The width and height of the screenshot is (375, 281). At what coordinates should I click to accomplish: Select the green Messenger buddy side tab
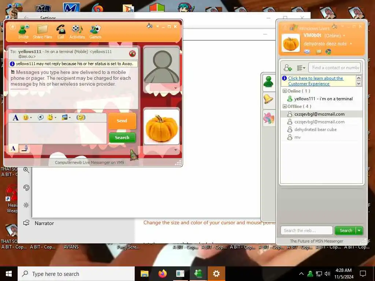[268, 82]
